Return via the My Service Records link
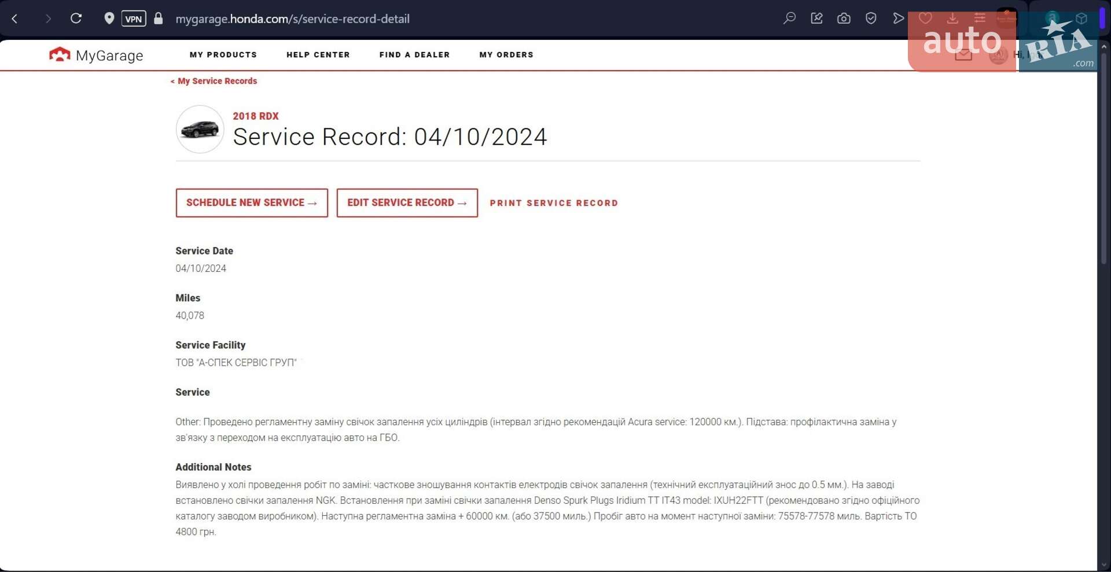 (x=214, y=81)
